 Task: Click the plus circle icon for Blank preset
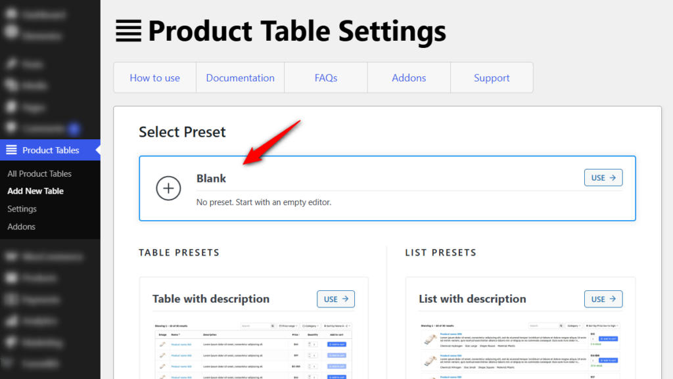tap(168, 189)
